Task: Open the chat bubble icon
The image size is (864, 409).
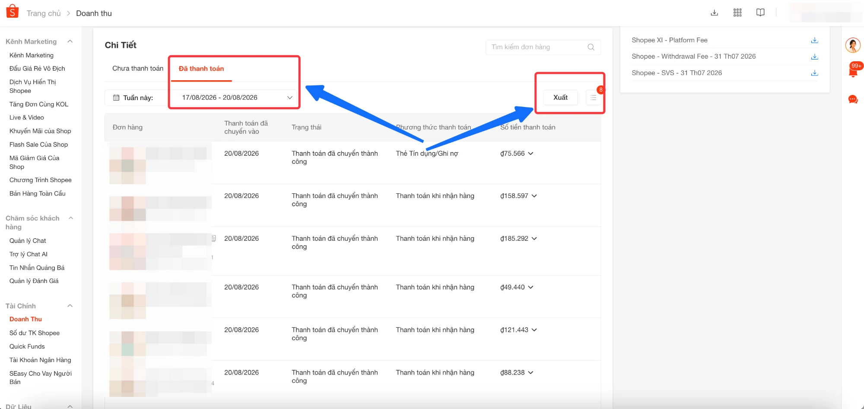Action: [853, 99]
